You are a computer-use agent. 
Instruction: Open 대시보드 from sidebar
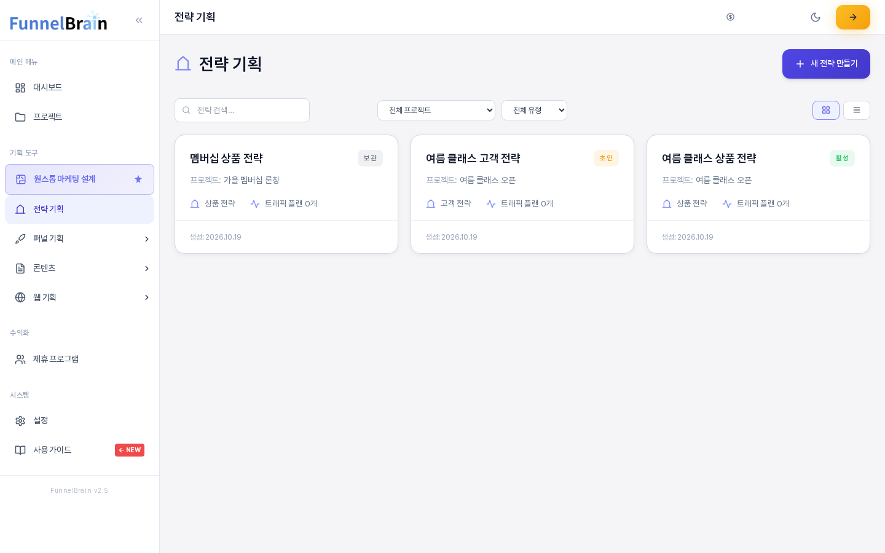79,88
